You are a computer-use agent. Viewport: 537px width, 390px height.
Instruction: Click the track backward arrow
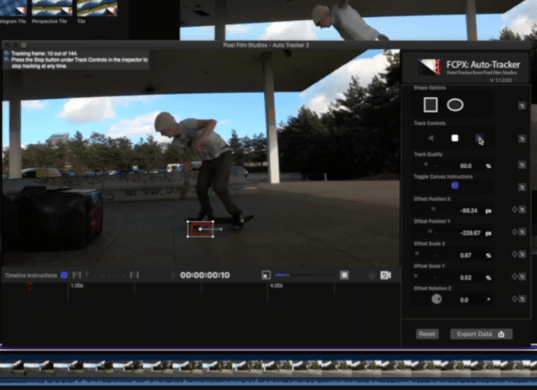click(430, 138)
